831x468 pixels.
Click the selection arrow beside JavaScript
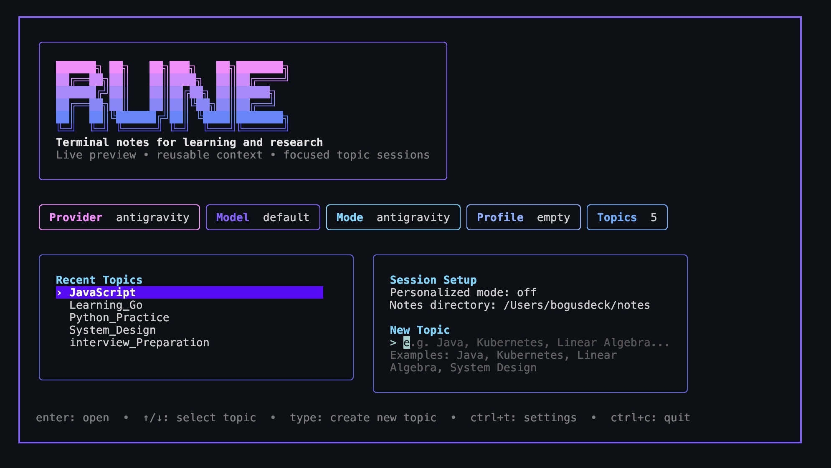(59, 293)
